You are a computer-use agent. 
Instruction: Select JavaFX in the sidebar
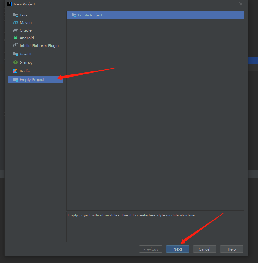[36, 54]
